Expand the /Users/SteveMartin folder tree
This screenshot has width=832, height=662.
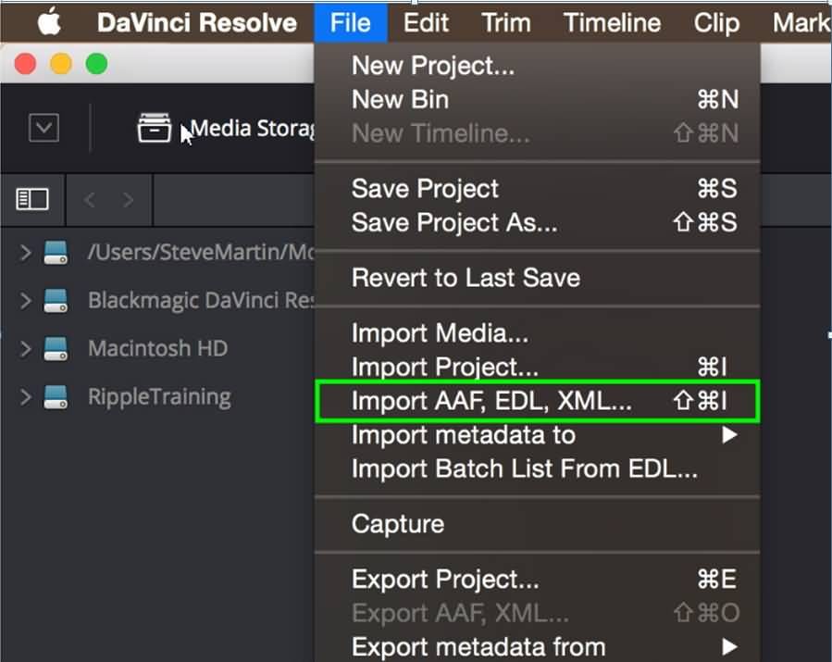coord(26,252)
